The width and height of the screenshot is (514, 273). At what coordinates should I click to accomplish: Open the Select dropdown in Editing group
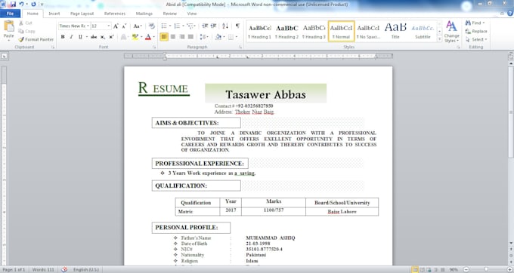476,39
